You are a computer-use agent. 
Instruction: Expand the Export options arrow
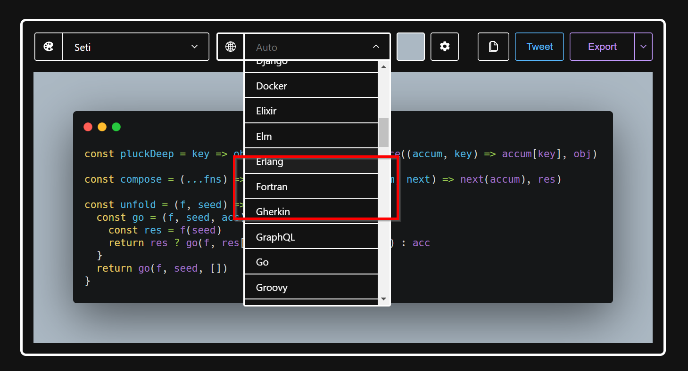click(643, 47)
